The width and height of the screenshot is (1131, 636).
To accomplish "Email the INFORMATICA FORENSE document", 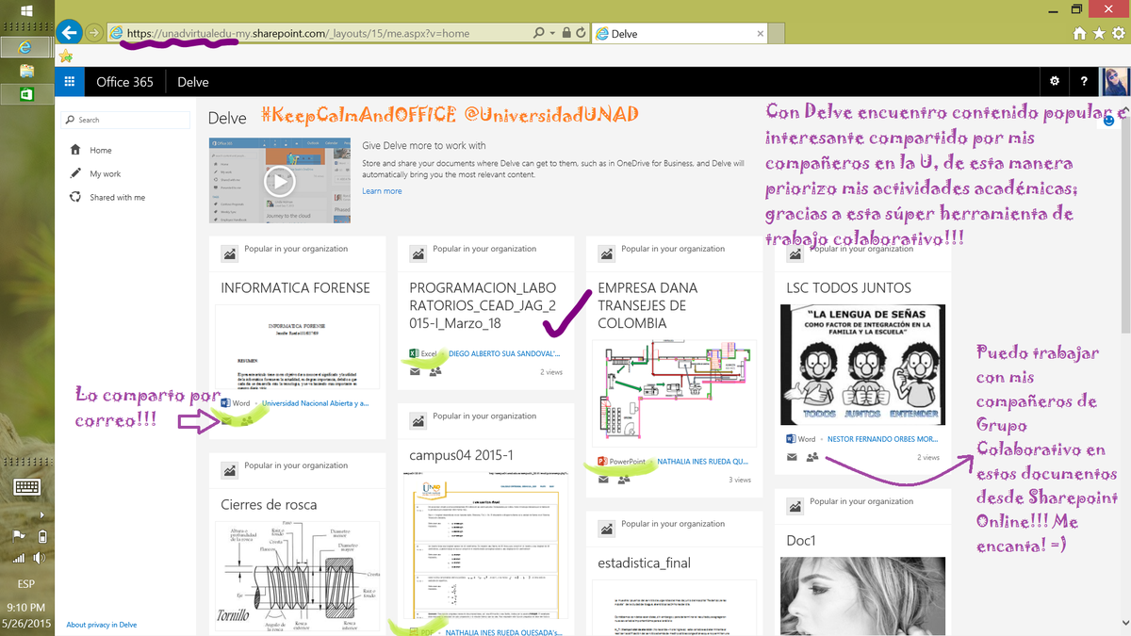I will point(226,420).
